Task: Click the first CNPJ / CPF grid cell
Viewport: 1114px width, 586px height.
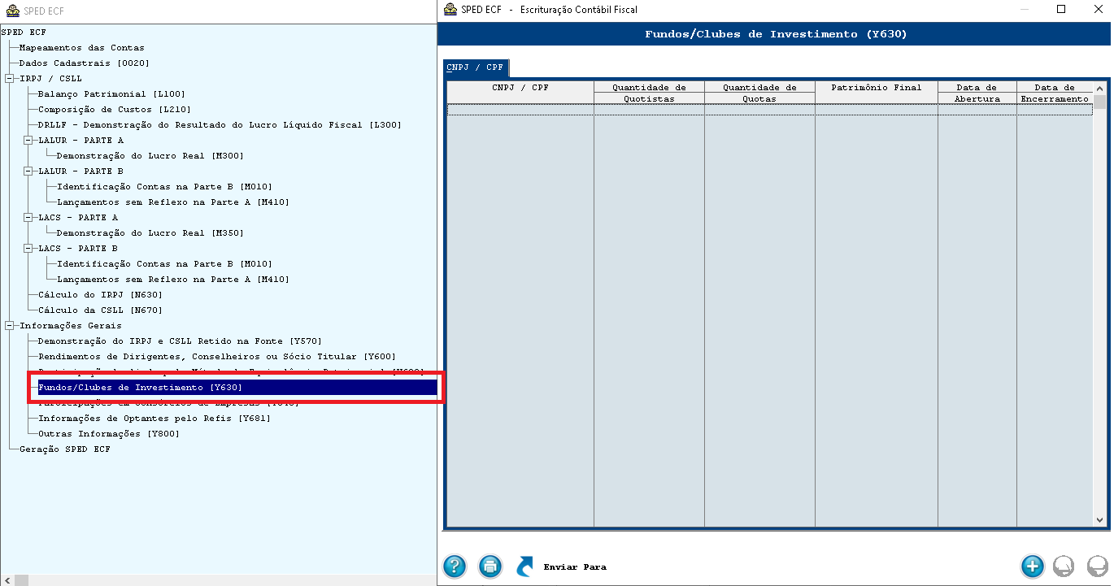Action: click(x=520, y=110)
